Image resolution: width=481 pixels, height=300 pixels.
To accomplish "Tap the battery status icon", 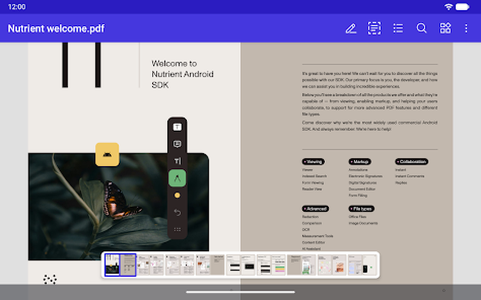I will coord(462,7).
